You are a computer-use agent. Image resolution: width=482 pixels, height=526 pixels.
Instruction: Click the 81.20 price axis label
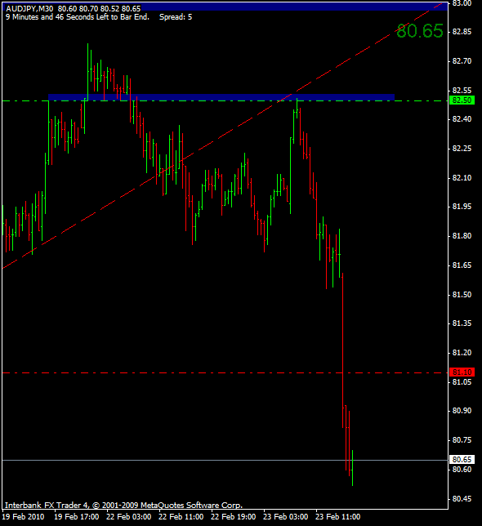[462, 353]
